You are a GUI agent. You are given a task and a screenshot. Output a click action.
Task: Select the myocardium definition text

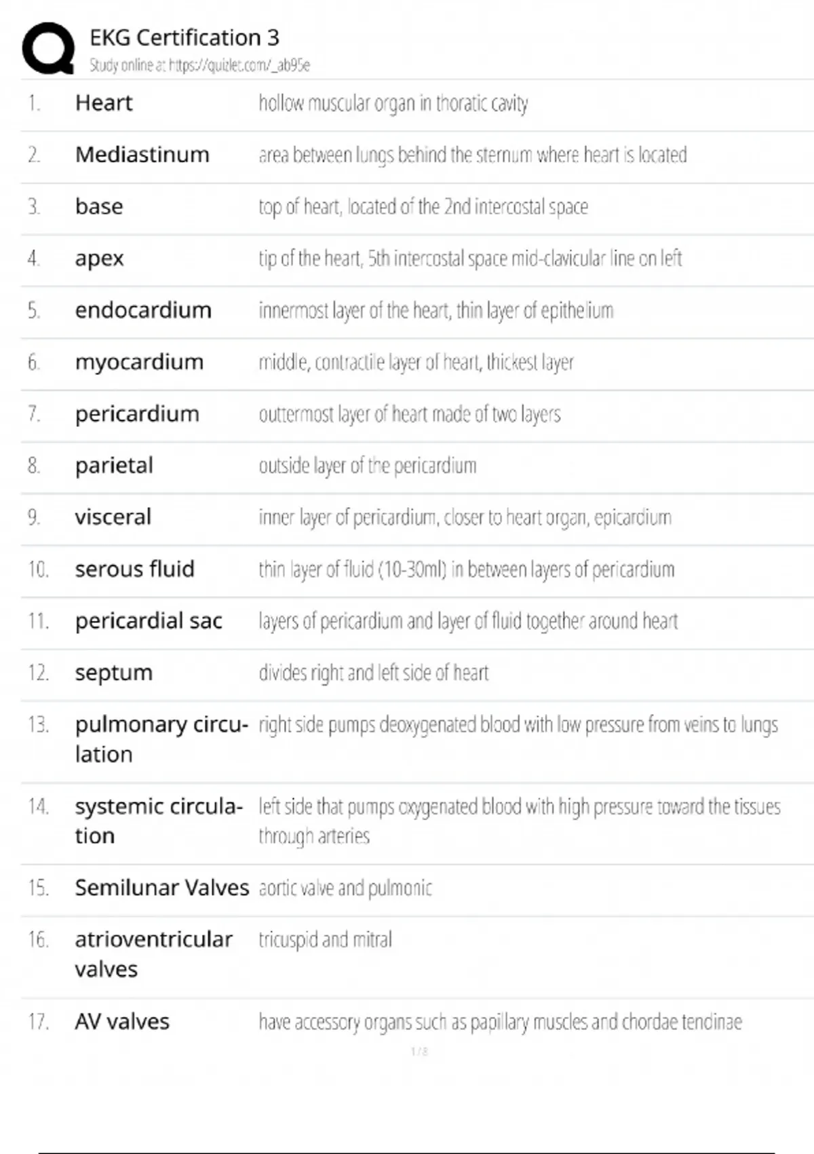pyautogui.click(x=416, y=362)
